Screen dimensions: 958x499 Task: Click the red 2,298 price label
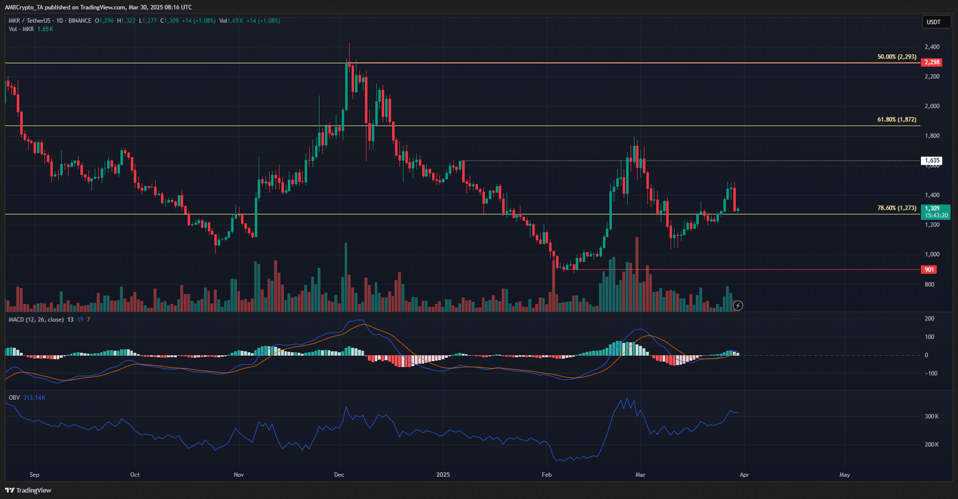pyautogui.click(x=932, y=62)
